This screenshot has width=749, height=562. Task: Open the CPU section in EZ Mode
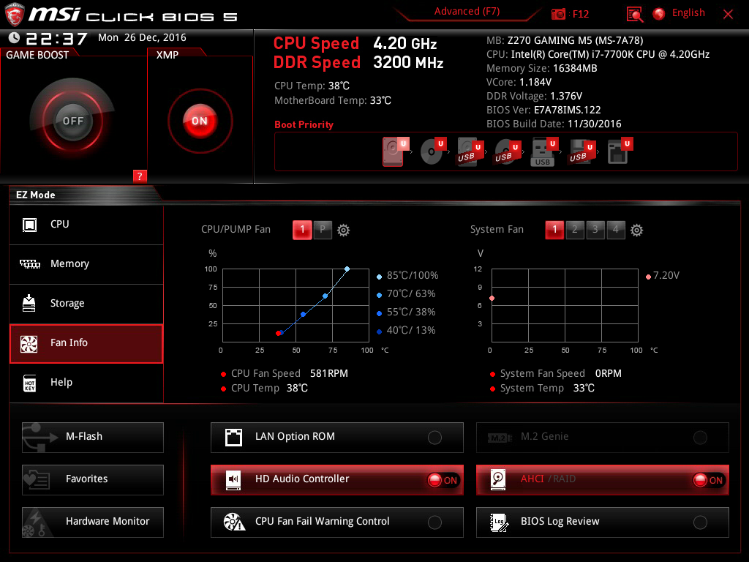(86, 225)
